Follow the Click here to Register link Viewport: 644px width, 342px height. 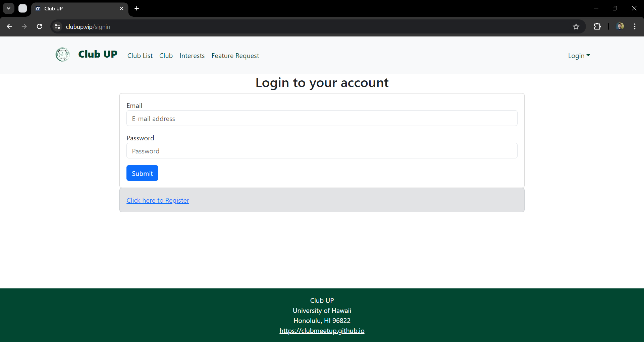158,200
